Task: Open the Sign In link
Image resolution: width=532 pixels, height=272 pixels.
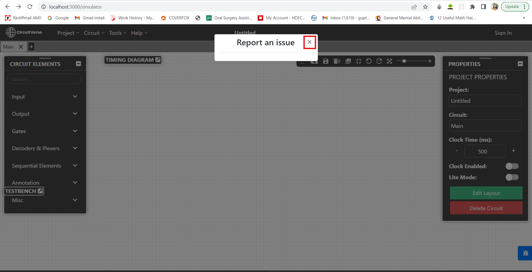Action: [x=503, y=33]
